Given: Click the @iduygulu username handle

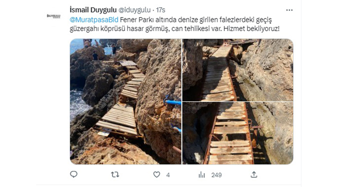Looking at the screenshot, I should tap(134, 10).
